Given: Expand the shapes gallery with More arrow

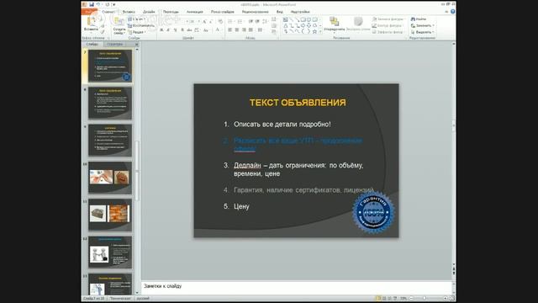Looking at the screenshot, I should click(320, 32).
